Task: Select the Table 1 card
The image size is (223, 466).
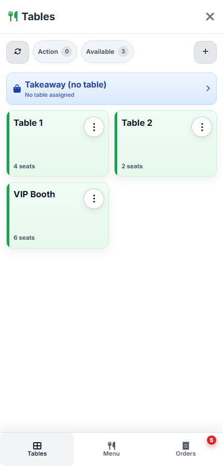Action: 58,143
